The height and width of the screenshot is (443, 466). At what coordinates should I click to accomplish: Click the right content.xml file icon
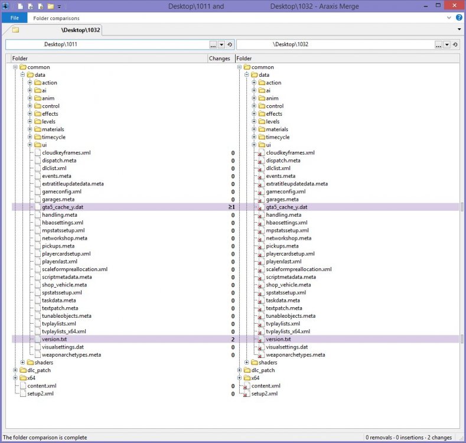point(246,386)
